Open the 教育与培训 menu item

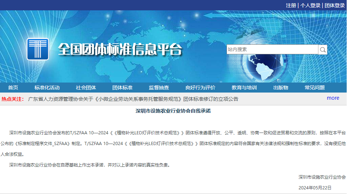[x=244, y=88]
